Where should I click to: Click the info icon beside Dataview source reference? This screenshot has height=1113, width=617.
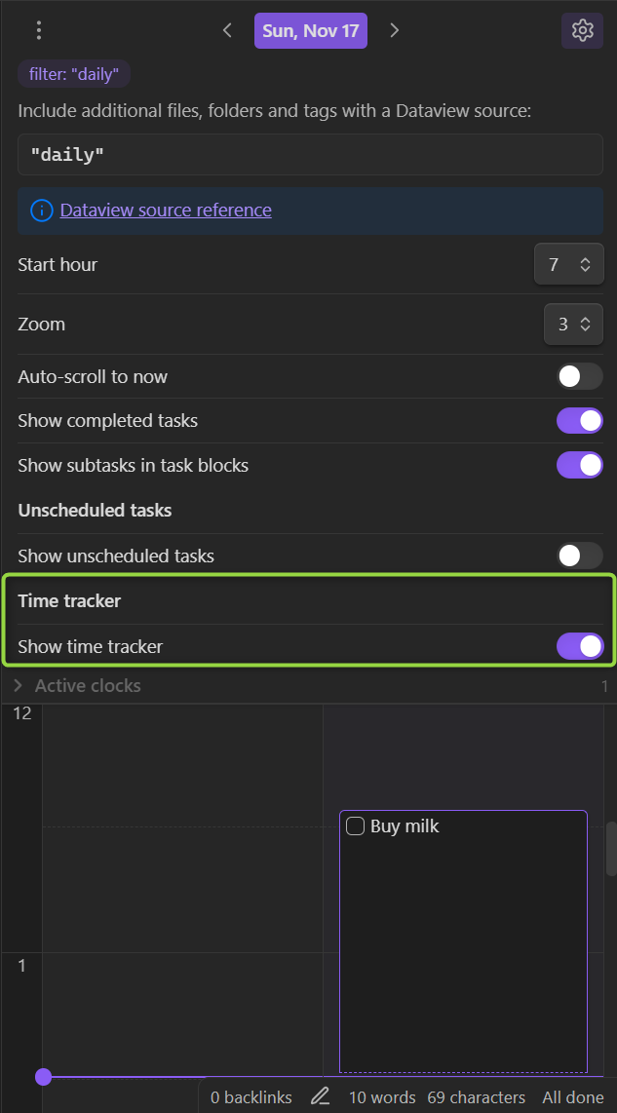(x=42, y=211)
